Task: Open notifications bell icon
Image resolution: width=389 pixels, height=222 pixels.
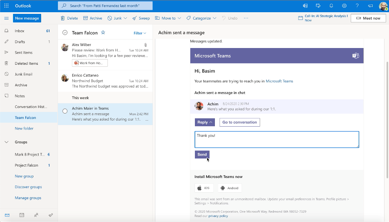Action: click(331, 6)
